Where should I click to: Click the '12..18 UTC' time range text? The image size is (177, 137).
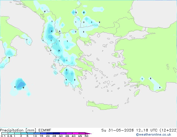click(x=147, y=130)
